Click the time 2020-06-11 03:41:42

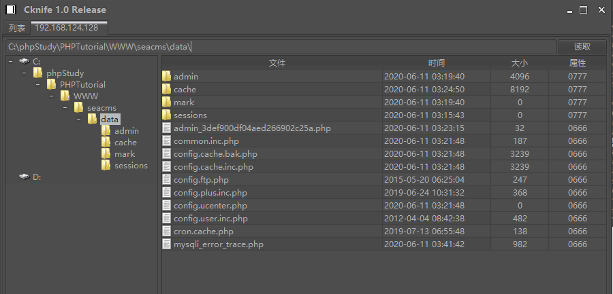[424, 244]
